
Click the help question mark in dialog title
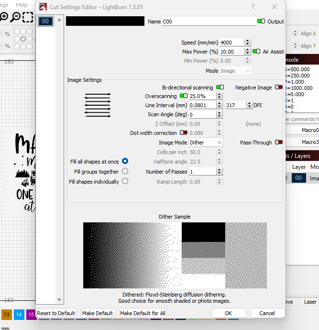click(253, 7)
